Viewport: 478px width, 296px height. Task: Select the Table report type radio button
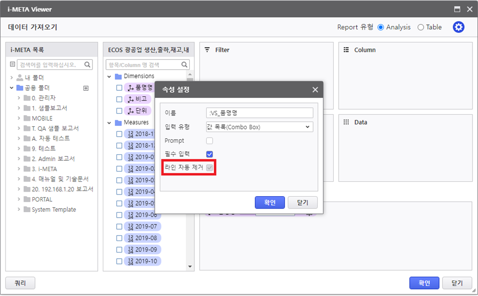421,27
